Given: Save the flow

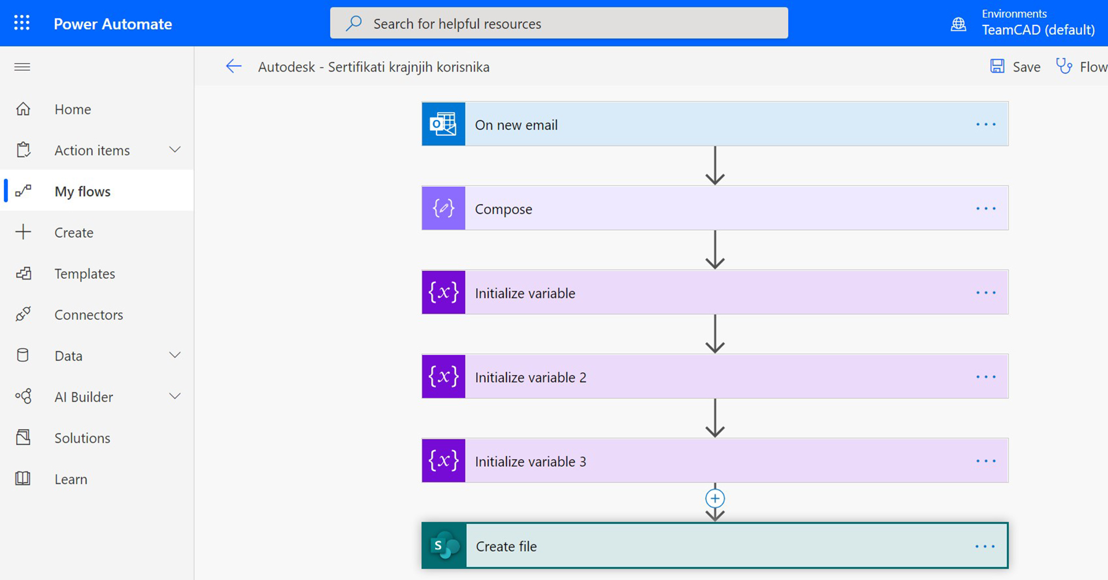Looking at the screenshot, I should pos(1016,67).
